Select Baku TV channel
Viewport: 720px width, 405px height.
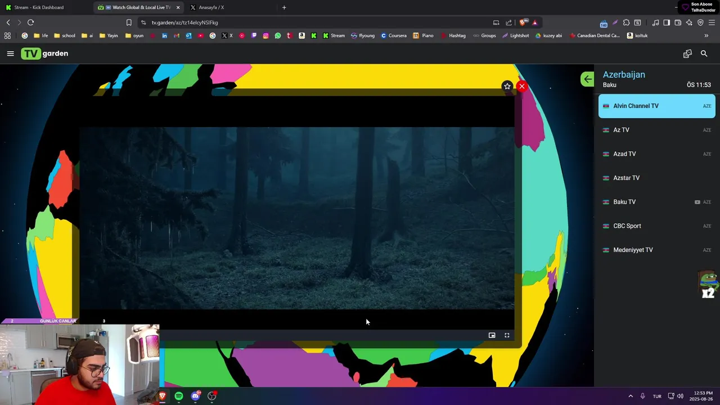(657, 202)
